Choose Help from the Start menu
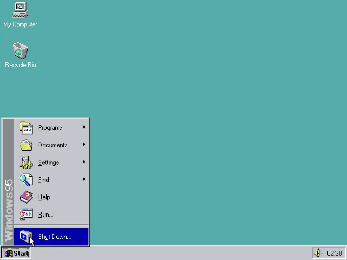Screen dimensions: 347x260 [x=52, y=197]
